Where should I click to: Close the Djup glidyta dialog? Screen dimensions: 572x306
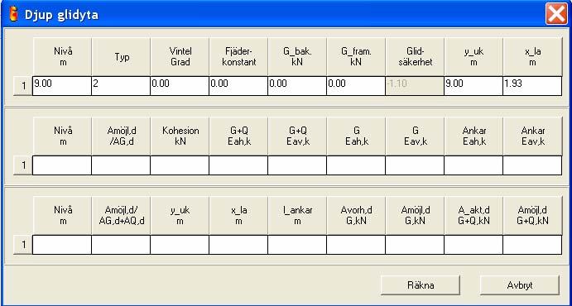[x=556, y=14]
